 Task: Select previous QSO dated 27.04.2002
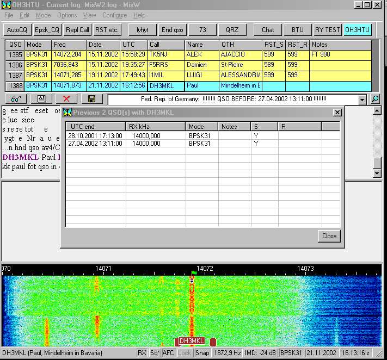tap(202, 144)
